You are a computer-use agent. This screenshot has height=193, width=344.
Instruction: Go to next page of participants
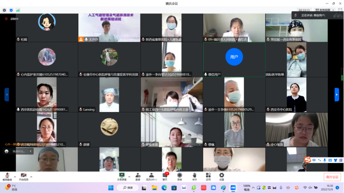point(337,95)
